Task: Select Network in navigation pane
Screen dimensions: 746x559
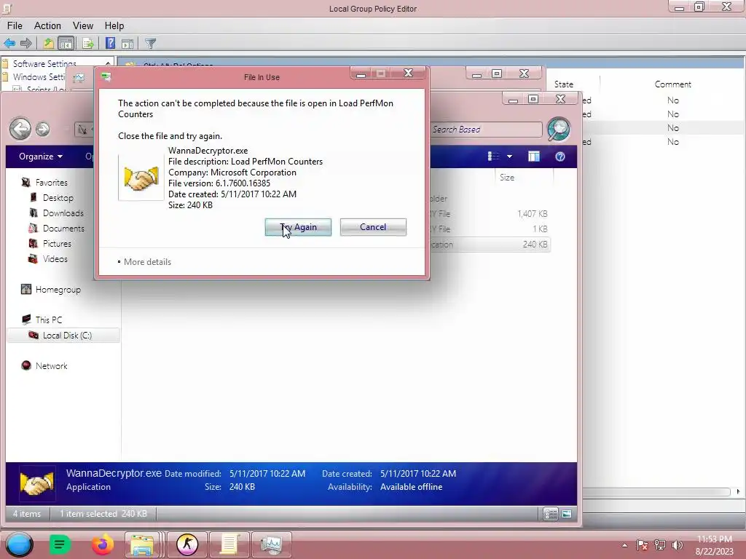Action: pyautogui.click(x=52, y=365)
